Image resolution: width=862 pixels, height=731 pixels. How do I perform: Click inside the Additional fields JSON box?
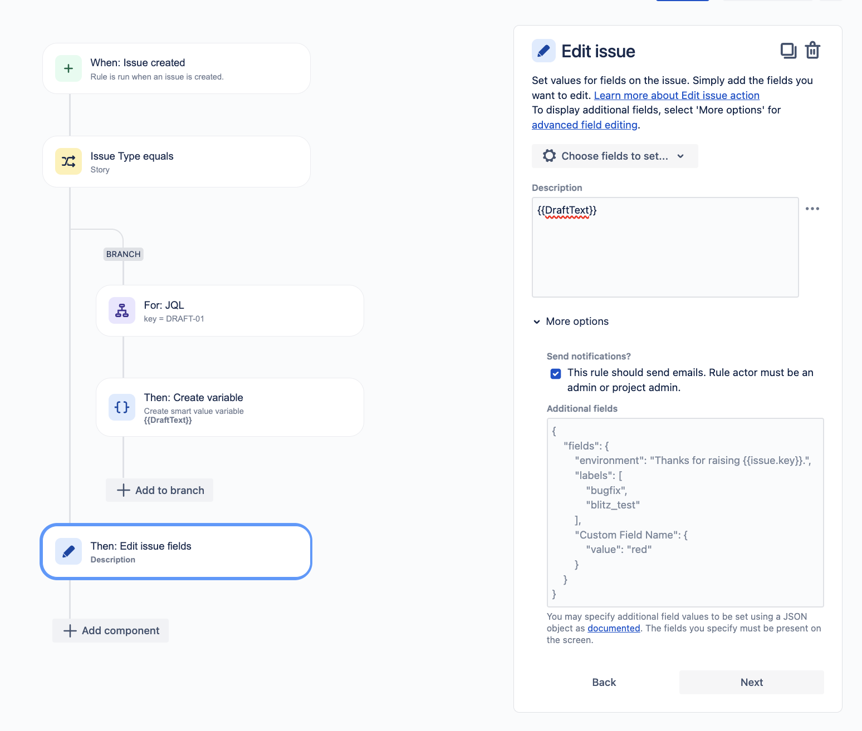685,512
